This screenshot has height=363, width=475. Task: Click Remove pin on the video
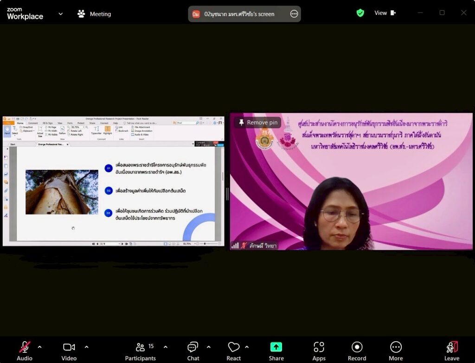(x=258, y=123)
